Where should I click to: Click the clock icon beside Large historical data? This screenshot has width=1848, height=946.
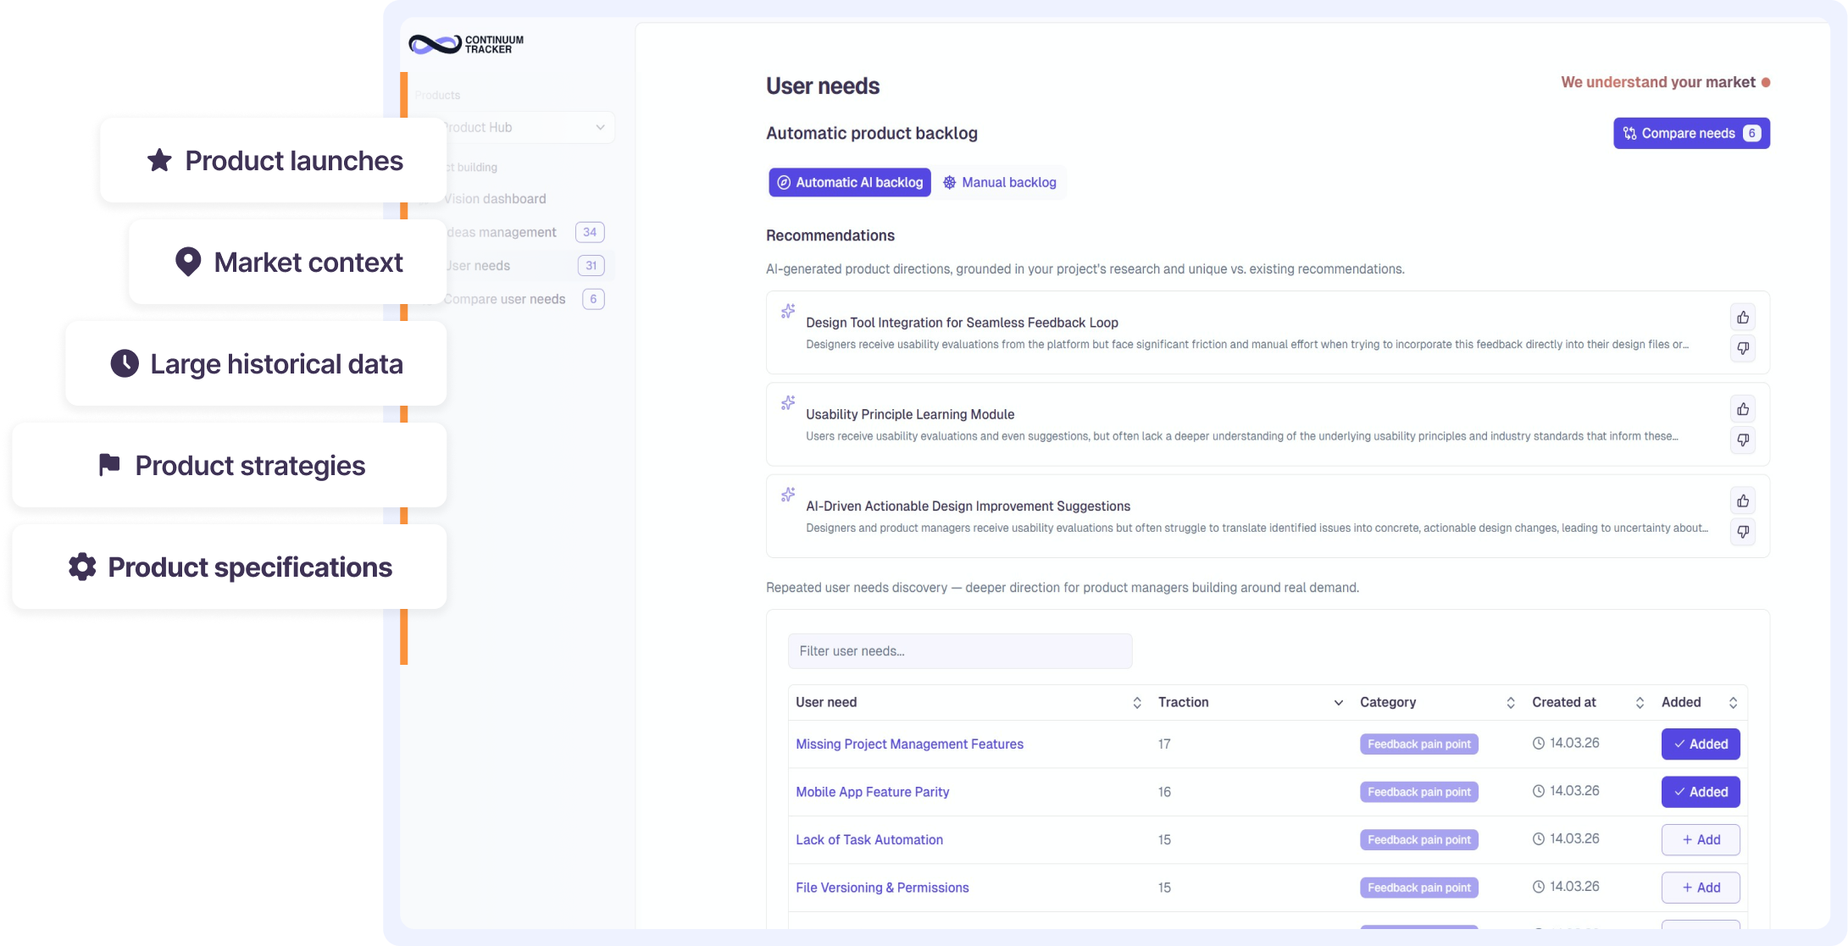tap(125, 363)
